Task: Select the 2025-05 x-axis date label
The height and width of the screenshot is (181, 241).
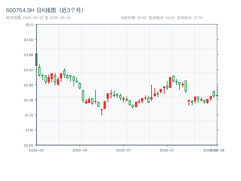Action: click(x=36, y=150)
